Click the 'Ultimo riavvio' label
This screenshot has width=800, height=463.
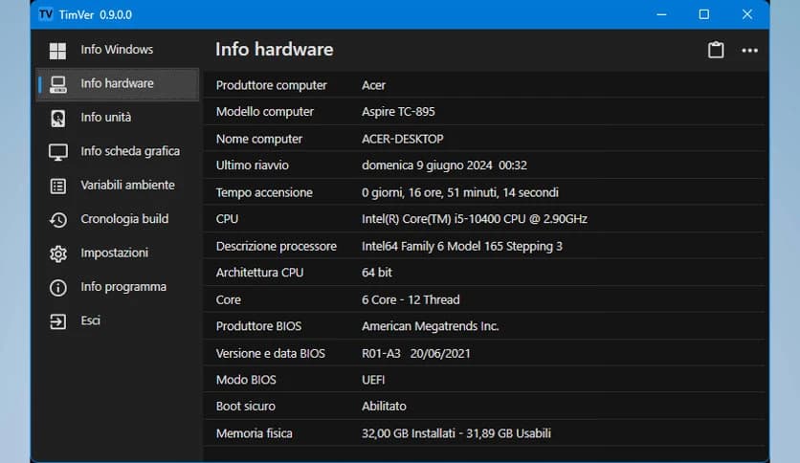click(x=252, y=165)
